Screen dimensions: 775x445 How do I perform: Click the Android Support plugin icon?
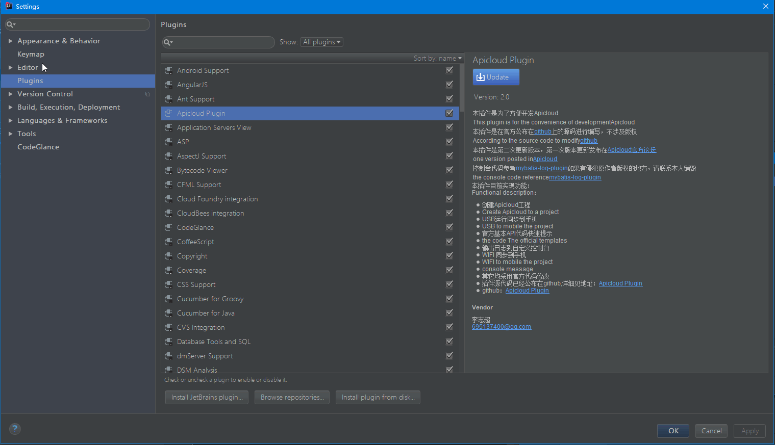(168, 70)
